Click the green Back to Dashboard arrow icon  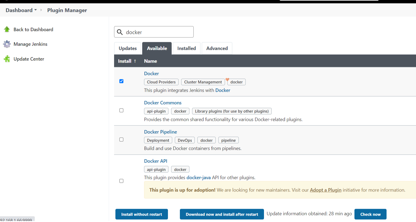click(x=7, y=29)
